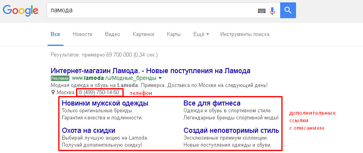This screenshot has height=153, width=363.
Task: Follow the Охота на скидки link
Action: coord(88,130)
